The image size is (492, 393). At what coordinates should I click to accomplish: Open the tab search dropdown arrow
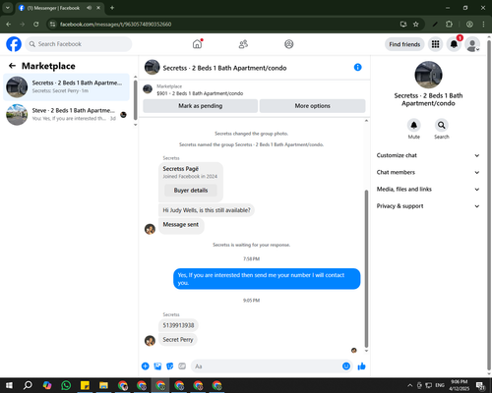[x=8, y=8]
